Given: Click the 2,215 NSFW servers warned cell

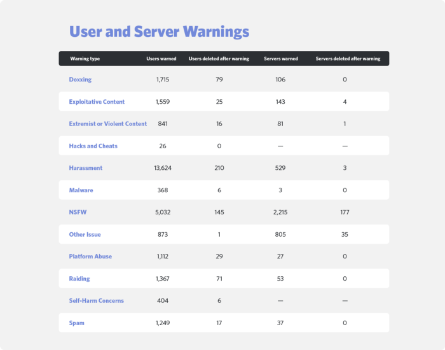Looking at the screenshot, I should coord(280,213).
